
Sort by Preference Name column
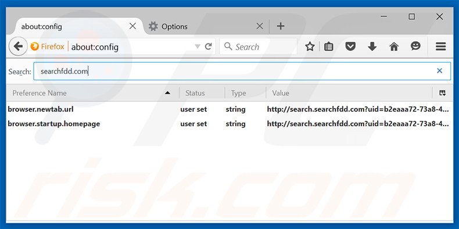click(x=92, y=93)
